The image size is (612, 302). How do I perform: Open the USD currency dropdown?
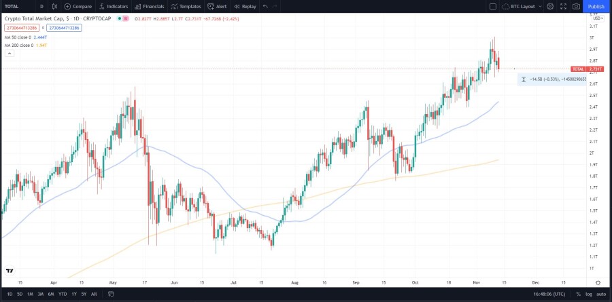598,18
